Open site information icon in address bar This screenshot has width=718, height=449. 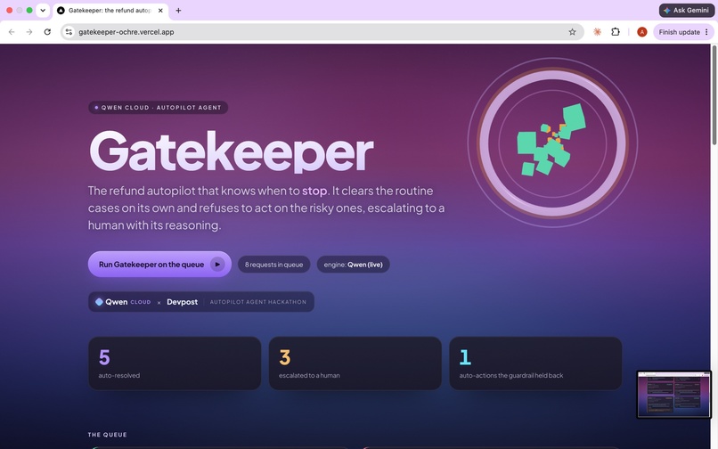click(69, 32)
